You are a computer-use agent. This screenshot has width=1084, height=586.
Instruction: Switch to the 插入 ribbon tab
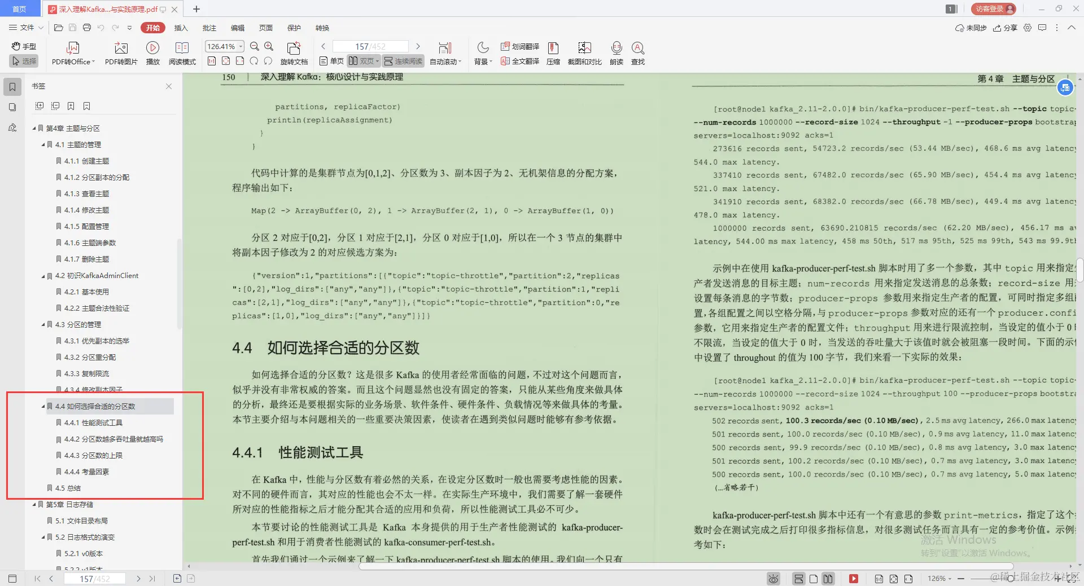[180, 28]
